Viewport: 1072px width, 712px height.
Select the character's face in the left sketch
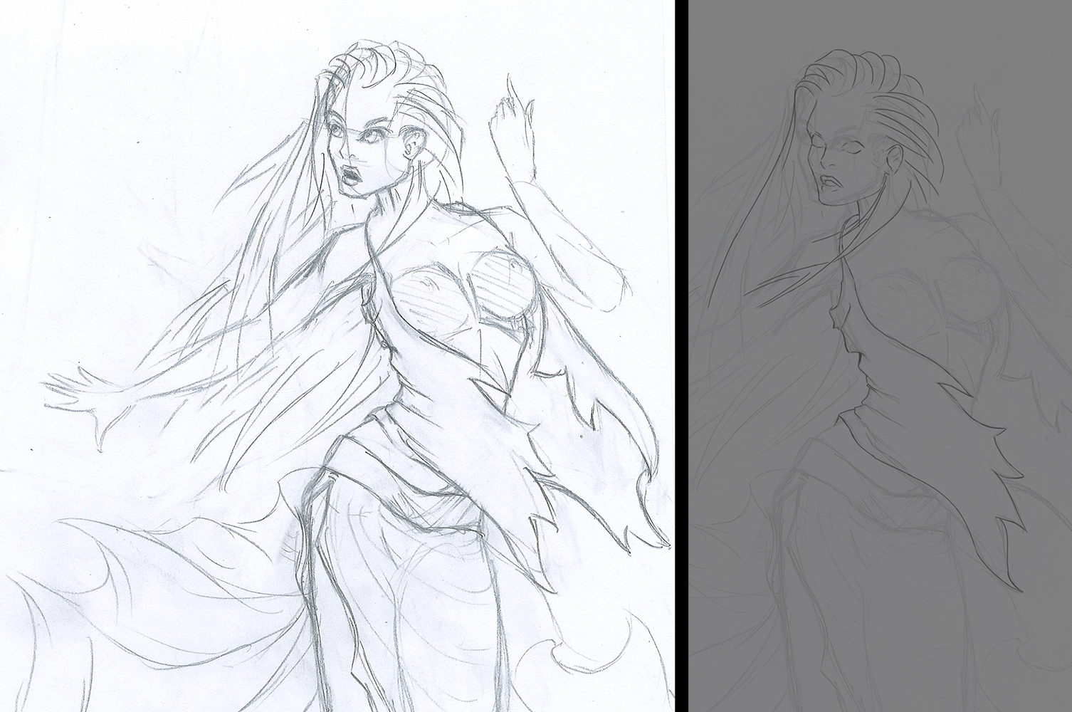coord(363,142)
